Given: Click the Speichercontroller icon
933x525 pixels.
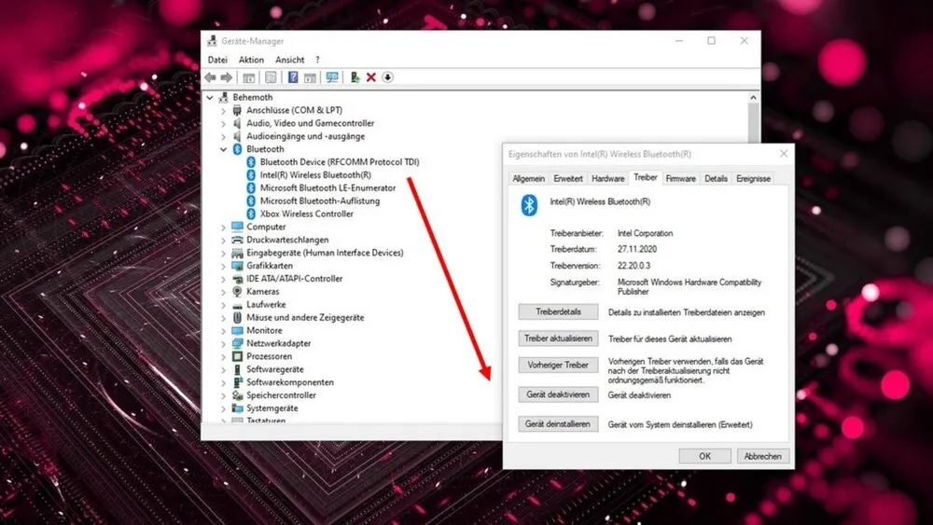Looking at the screenshot, I should [x=237, y=395].
